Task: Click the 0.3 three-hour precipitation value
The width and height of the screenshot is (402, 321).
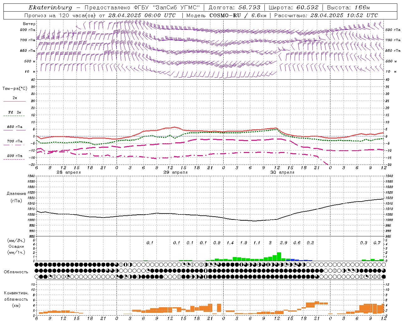Action: coord(364,243)
